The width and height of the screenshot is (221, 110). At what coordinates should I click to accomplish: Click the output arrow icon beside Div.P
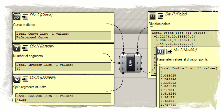[x=161, y=16]
